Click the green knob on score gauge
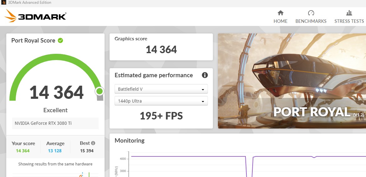The height and width of the screenshot is (177, 366). click(x=100, y=91)
